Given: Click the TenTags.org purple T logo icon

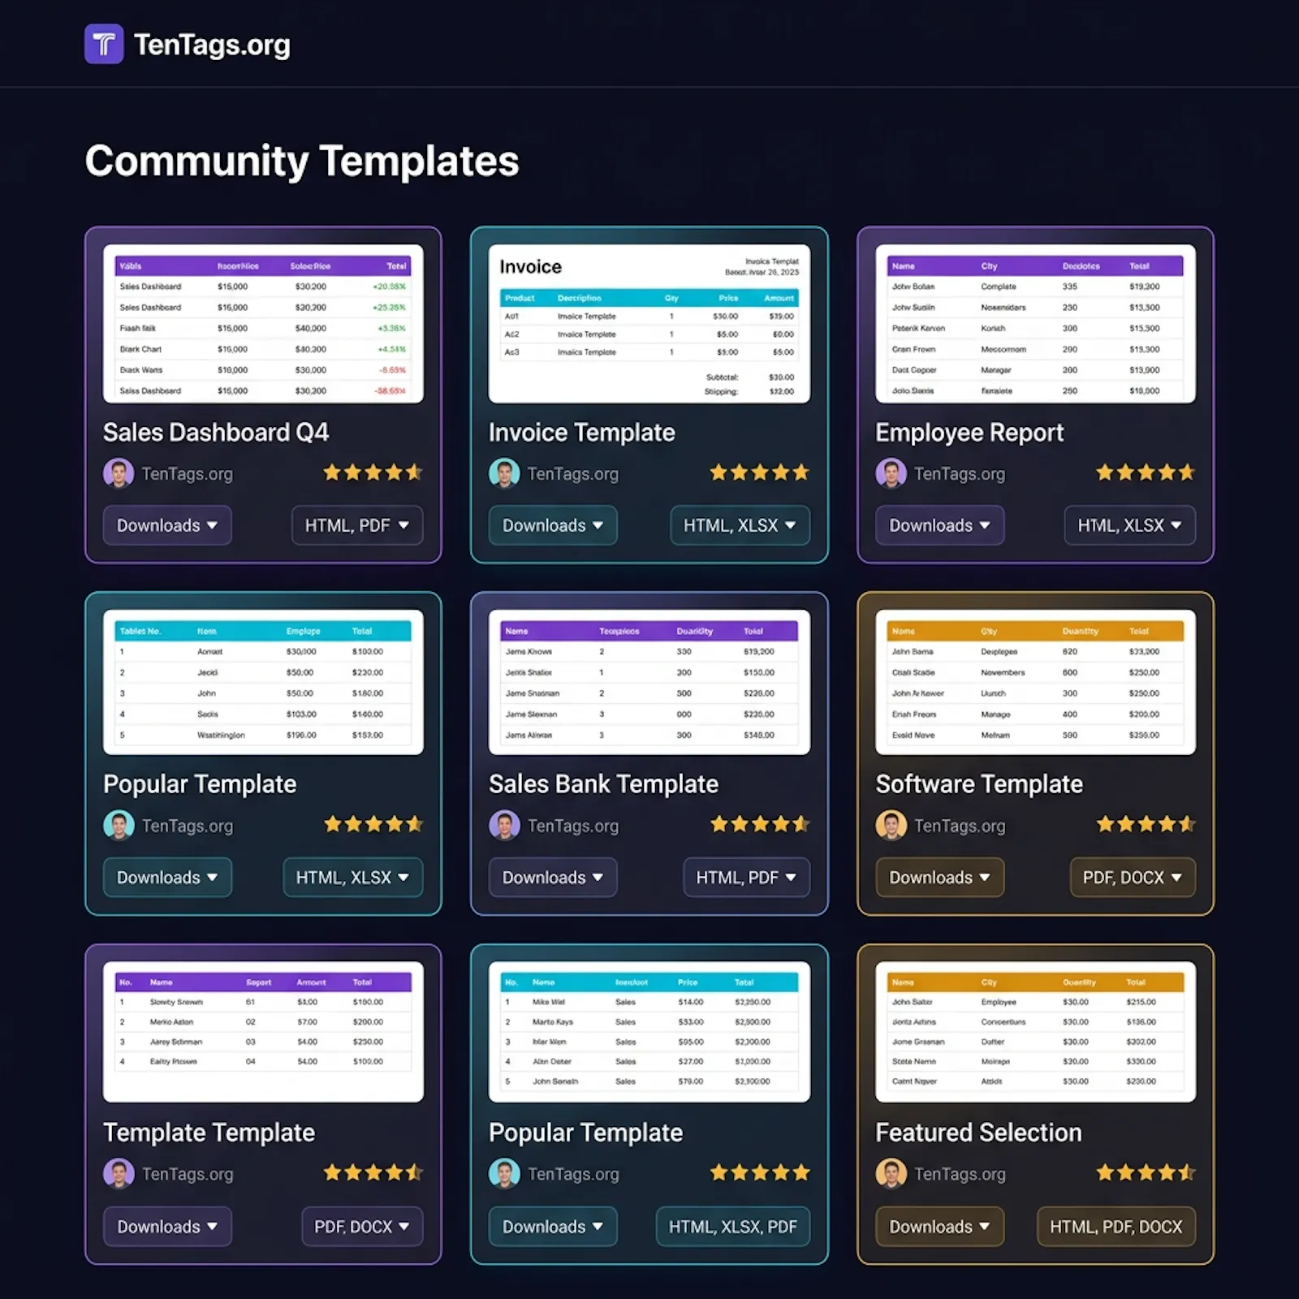Looking at the screenshot, I should (x=104, y=44).
